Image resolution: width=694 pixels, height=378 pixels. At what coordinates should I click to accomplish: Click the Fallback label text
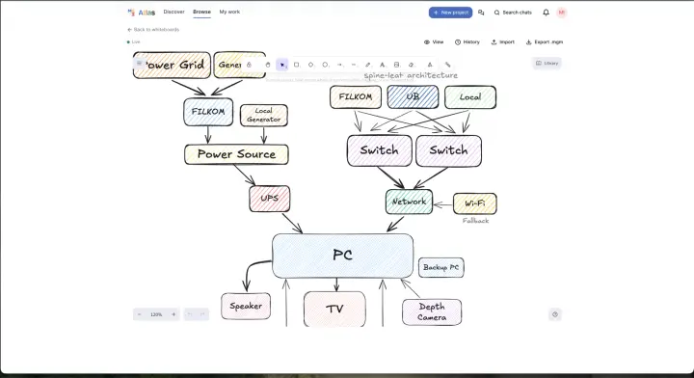476,221
